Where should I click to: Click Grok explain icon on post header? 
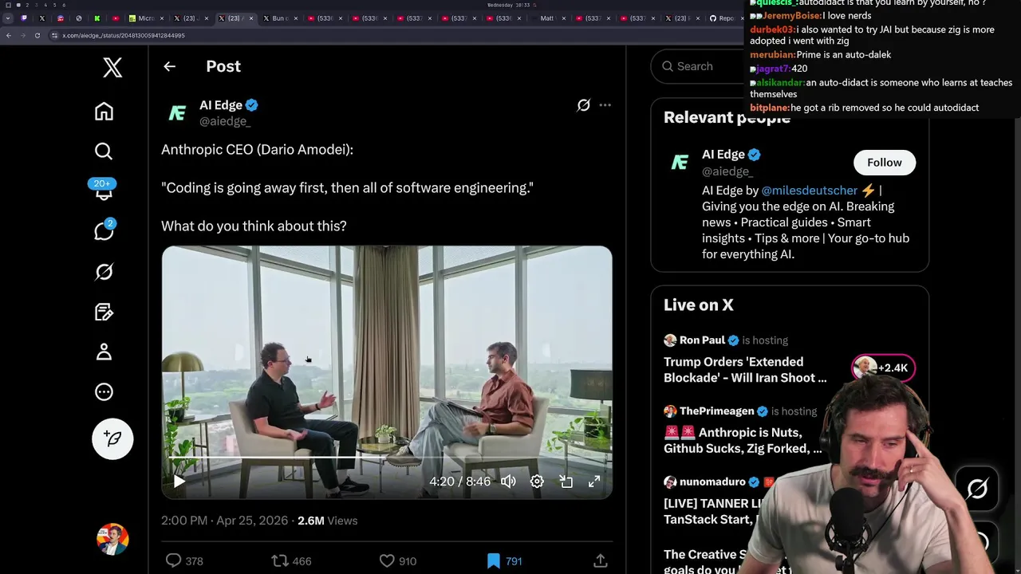coord(583,105)
